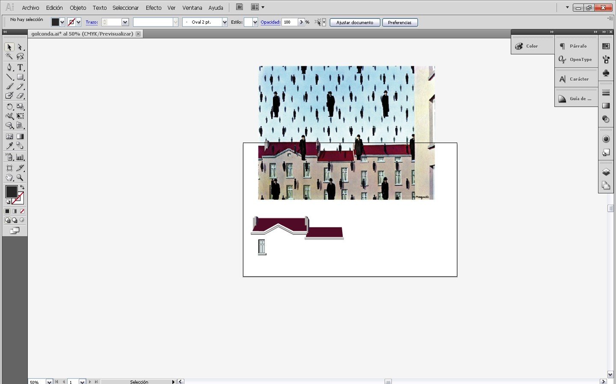Set paint mode to Gradient

15,211
